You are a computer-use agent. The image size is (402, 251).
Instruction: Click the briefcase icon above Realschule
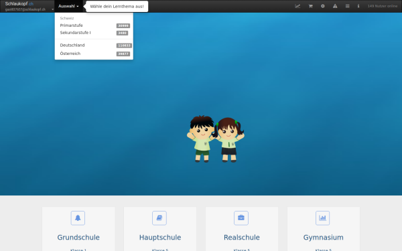coord(241,218)
